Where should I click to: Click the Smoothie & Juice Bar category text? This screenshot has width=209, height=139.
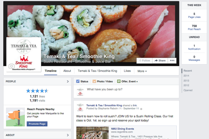pos(93,61)
